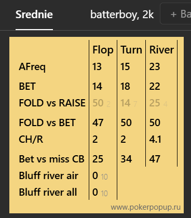Click the AFreq row label

coord(32,67)
